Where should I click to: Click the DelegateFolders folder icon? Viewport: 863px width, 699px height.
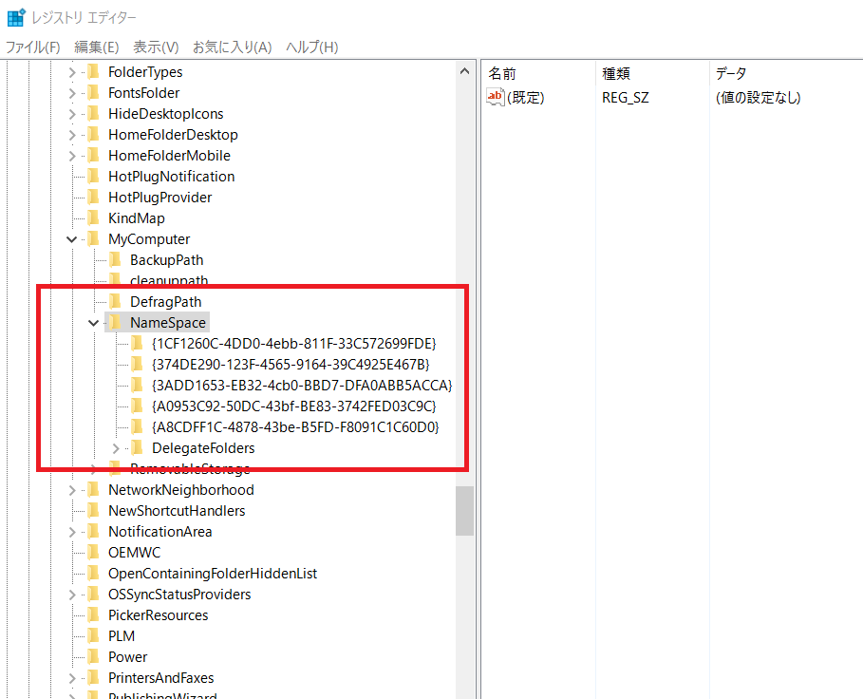(x=137, y=448)
